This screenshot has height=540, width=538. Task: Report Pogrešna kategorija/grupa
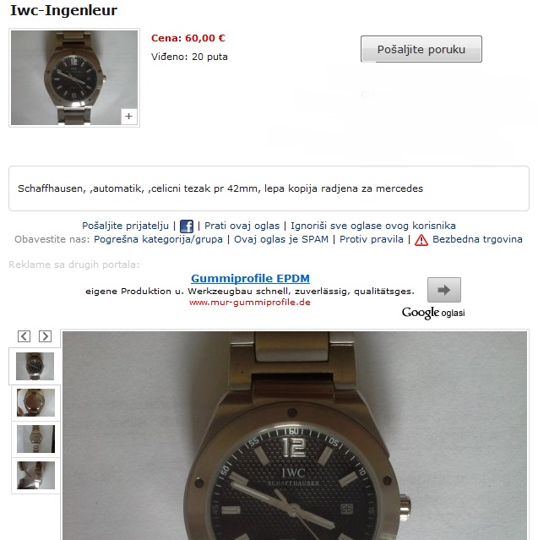(158, 239)
